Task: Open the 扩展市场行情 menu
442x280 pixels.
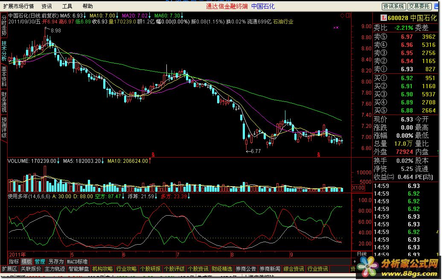Action: click(18, 6)
